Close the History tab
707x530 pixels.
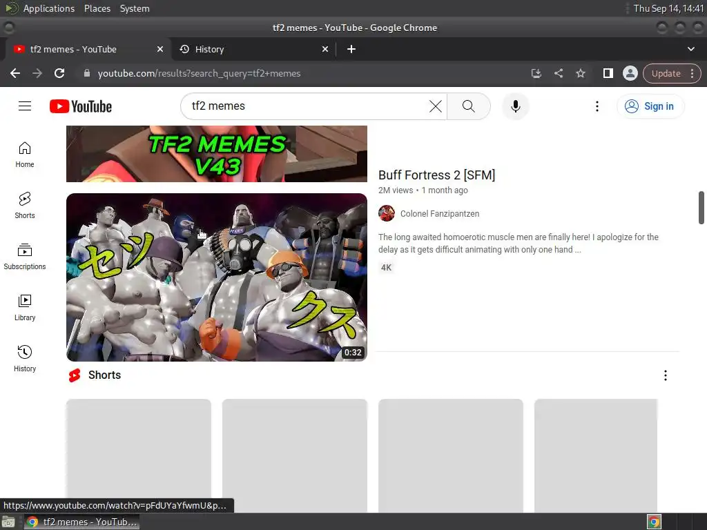[x=325, y=49]
